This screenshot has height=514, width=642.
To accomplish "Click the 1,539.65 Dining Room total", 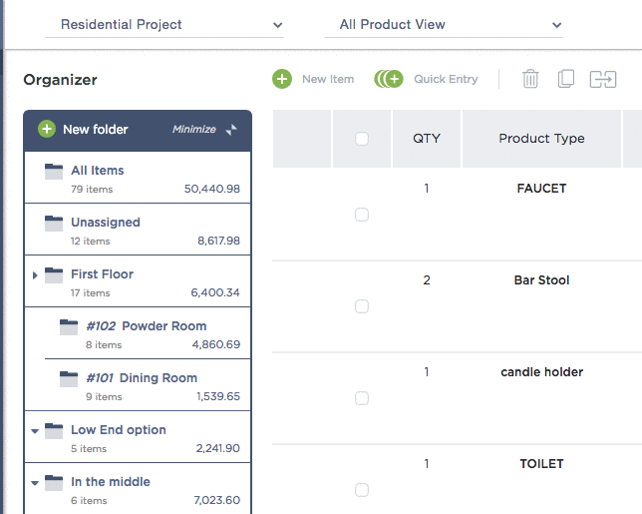I will (218, 396).
